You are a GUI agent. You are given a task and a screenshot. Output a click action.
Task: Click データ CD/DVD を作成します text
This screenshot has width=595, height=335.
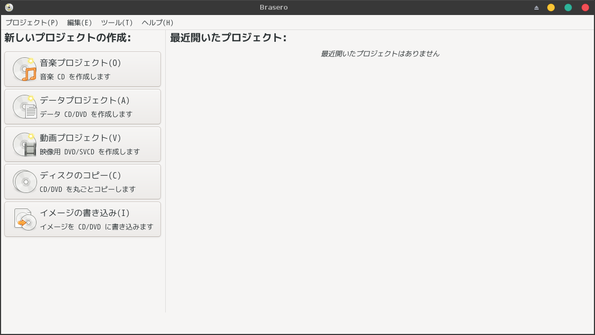coord(86,114)
